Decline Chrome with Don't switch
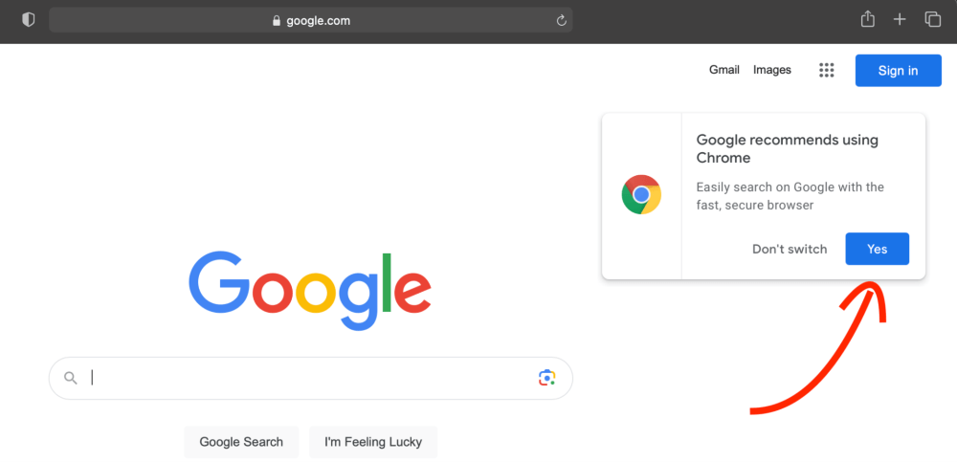The height and width of the screenshot is (462, 957). tap(790, 249)
